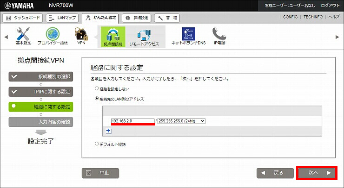The height and width of the screenshot is (188, 344).
Task: Click the 入力内容の確認 step
Action: pyautogui.click(x=41, y=122)
